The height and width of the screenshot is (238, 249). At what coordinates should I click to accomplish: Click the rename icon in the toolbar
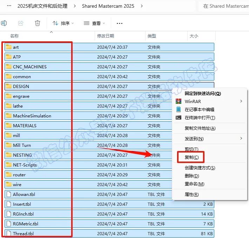4,23
